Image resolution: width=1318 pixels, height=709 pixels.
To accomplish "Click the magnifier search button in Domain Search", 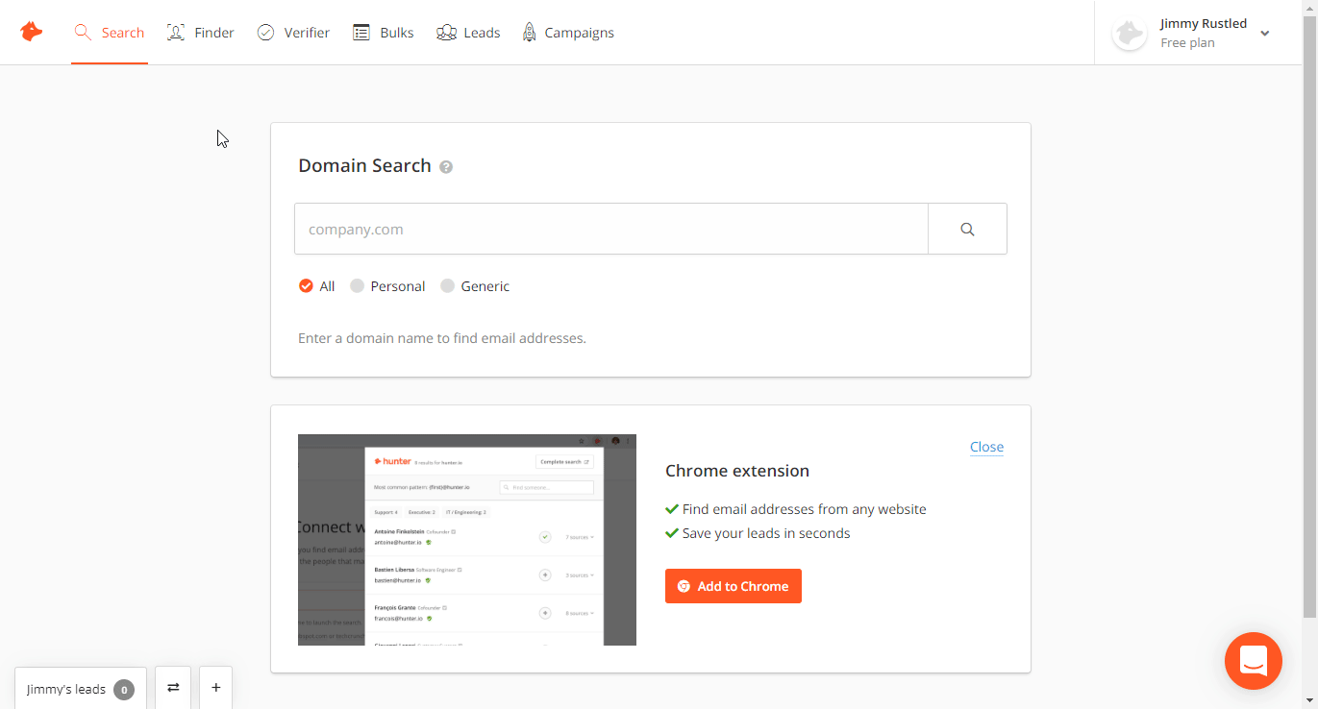I will tap(967, 229).
